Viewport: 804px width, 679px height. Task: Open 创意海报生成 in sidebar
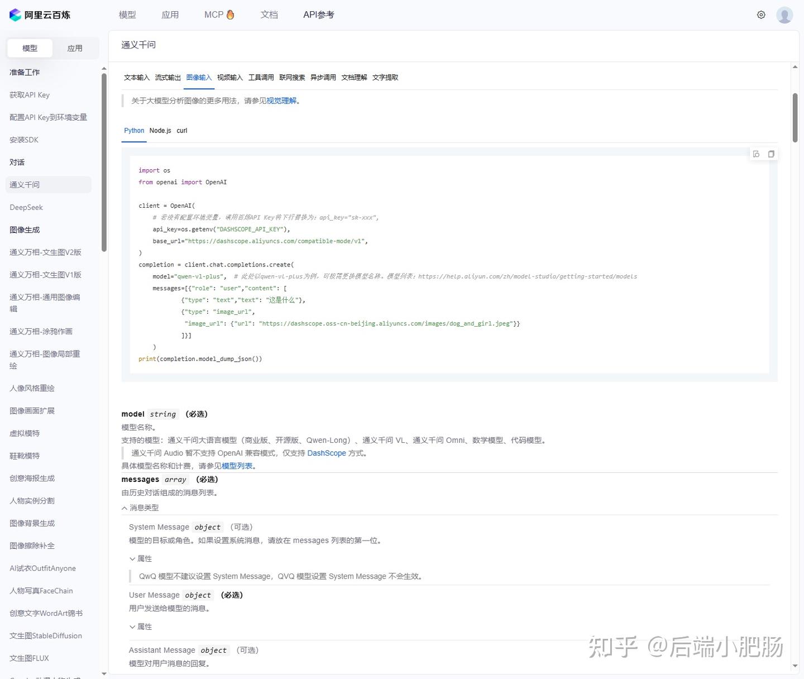click(x=32, y=479)
